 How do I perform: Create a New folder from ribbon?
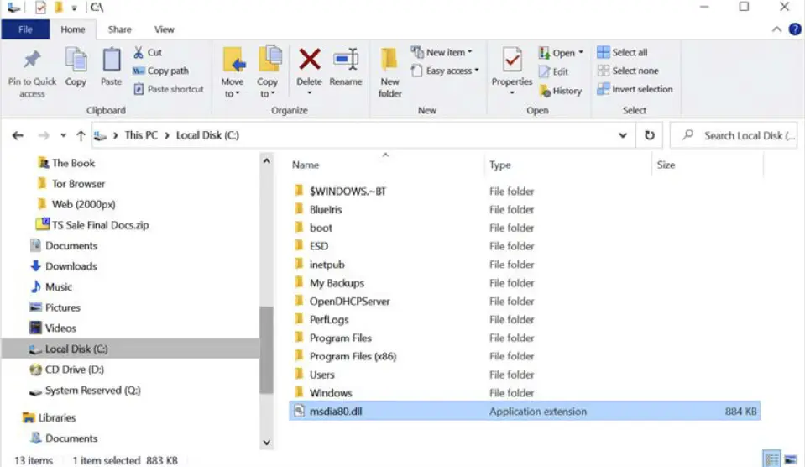coord(389,67)
